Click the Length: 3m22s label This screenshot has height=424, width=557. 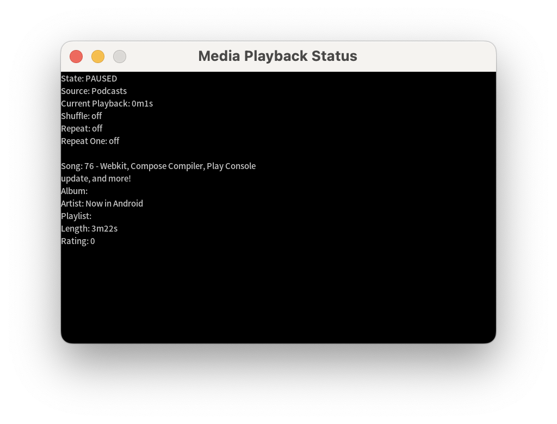[89, 228]
